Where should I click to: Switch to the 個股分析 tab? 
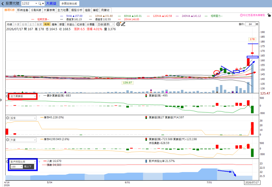pyautogui.click(x=77, y=10)
